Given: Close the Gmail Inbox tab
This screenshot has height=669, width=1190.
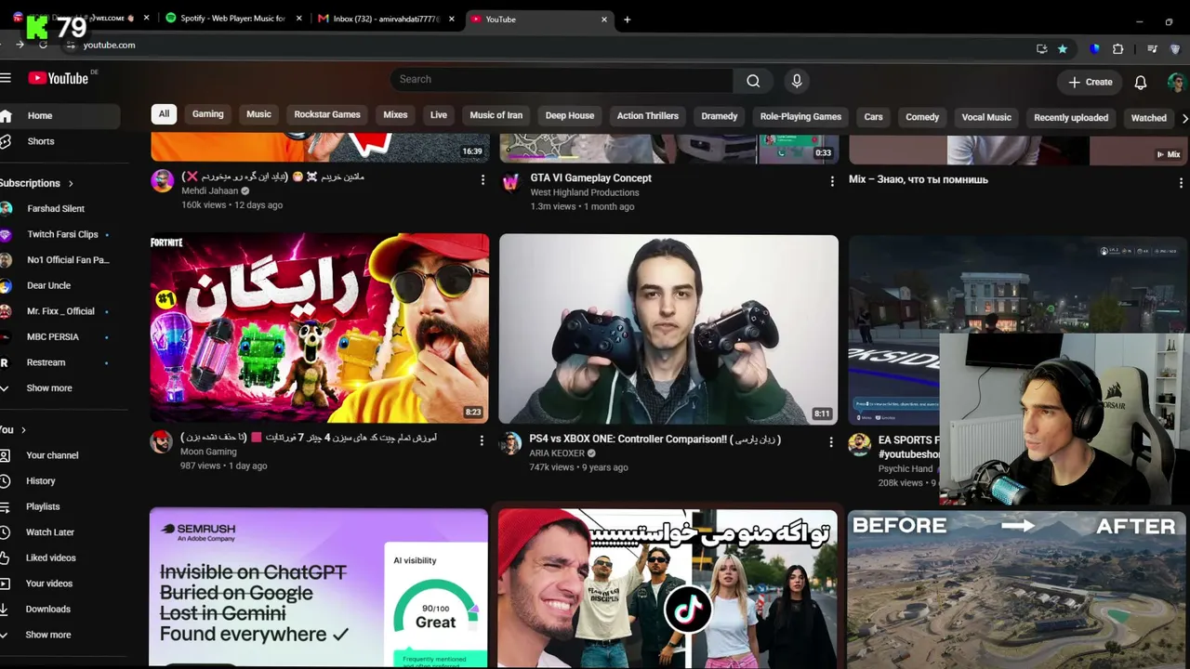Looking at the screenshot, I should tap(452, 19).
